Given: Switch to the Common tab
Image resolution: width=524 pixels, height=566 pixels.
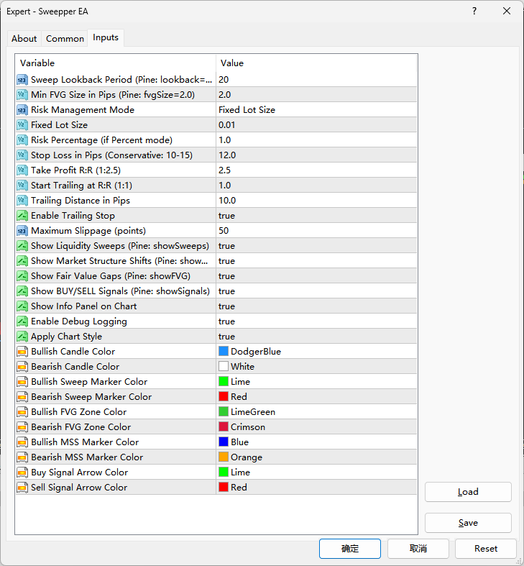Looking at the screenshot, I should tap(65, 39).
